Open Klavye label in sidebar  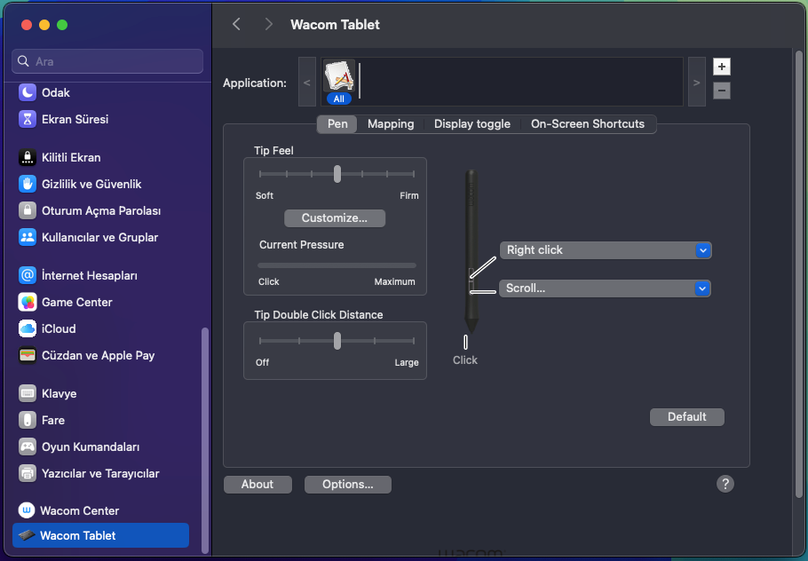(x=59, y=393)
